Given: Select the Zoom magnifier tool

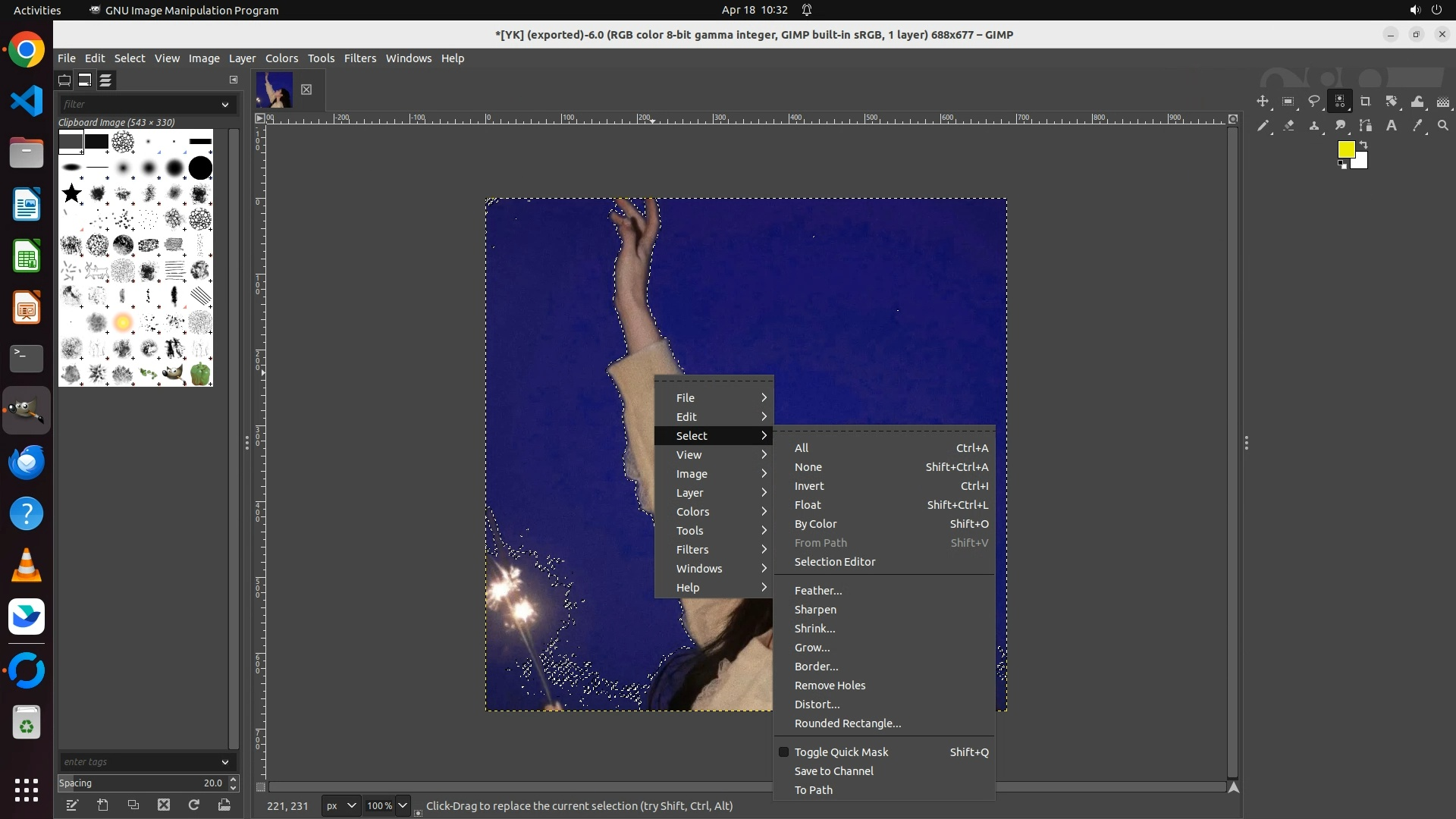Looking at the screenshot, I should 1443,126.
